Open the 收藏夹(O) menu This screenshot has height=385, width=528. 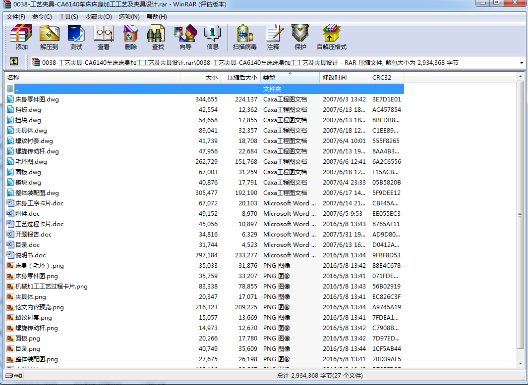98,16
